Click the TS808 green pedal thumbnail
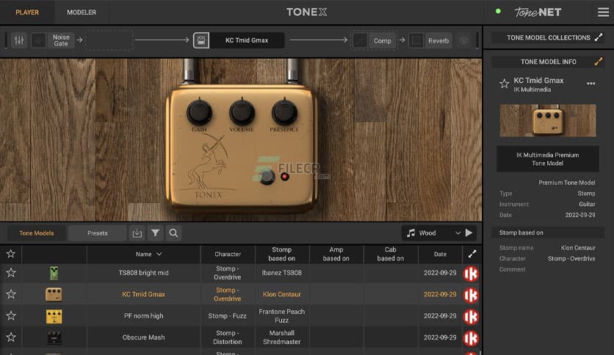This screenshot has width=614, height=355. click(54, 273)
